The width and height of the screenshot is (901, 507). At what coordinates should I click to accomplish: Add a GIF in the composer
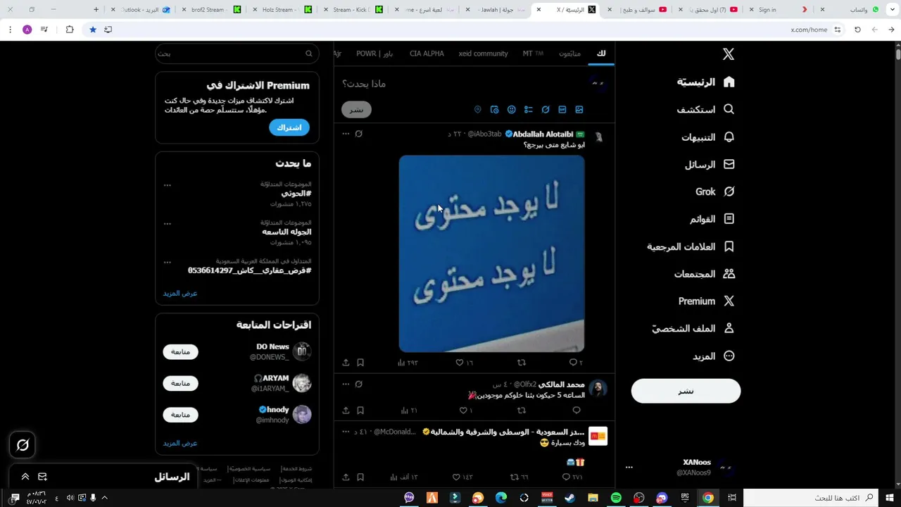[x=562, y=110]
